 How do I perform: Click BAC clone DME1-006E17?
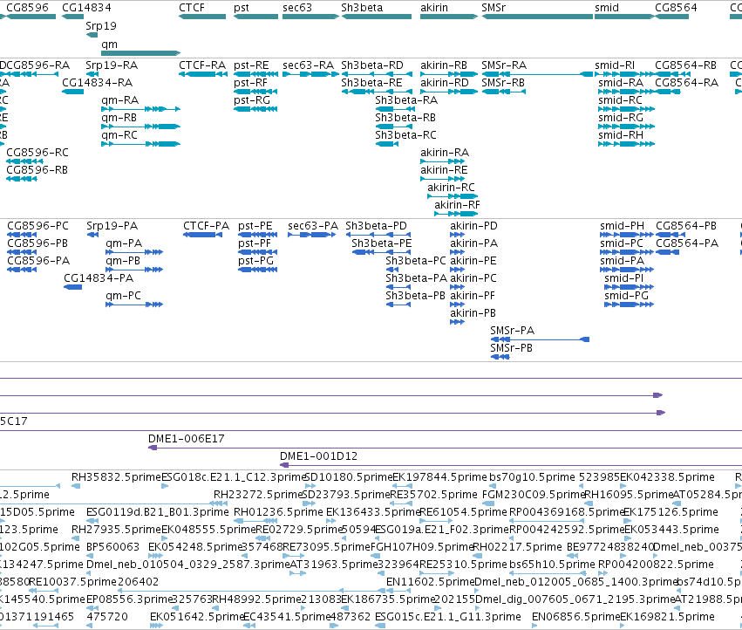click(445, 448)
